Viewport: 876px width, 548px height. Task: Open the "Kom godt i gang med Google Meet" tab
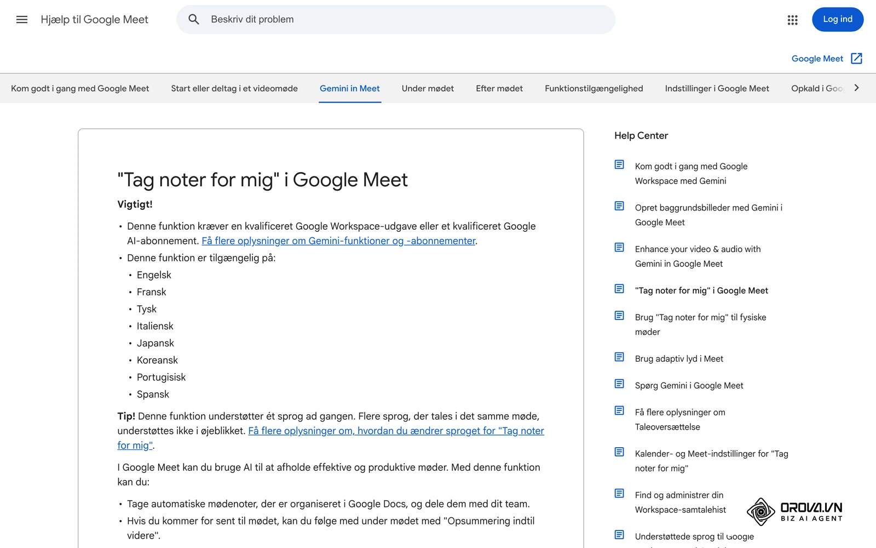click(x=80, y=88)
